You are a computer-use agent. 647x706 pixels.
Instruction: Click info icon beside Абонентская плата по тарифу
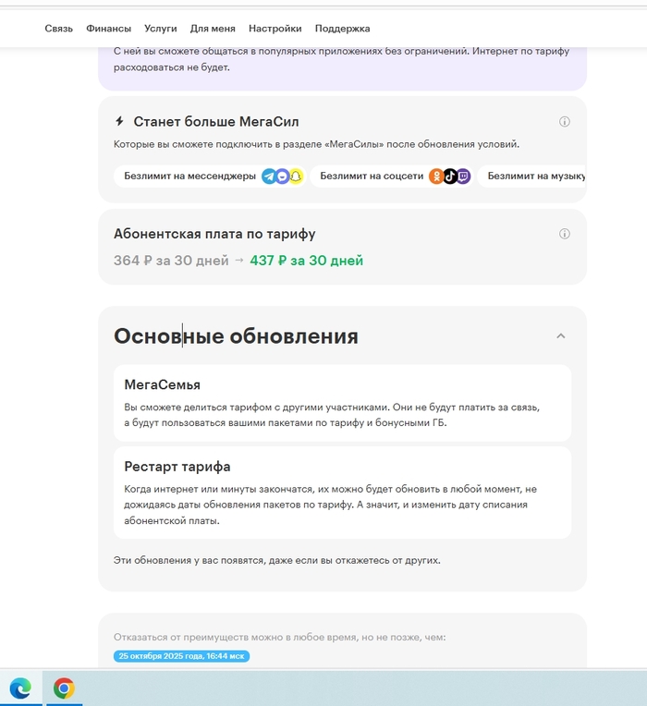pyautogui.click(x=564, y=234)
